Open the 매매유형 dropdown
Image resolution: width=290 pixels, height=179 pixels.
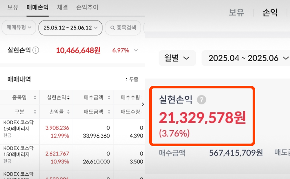[x=19, y=28]
